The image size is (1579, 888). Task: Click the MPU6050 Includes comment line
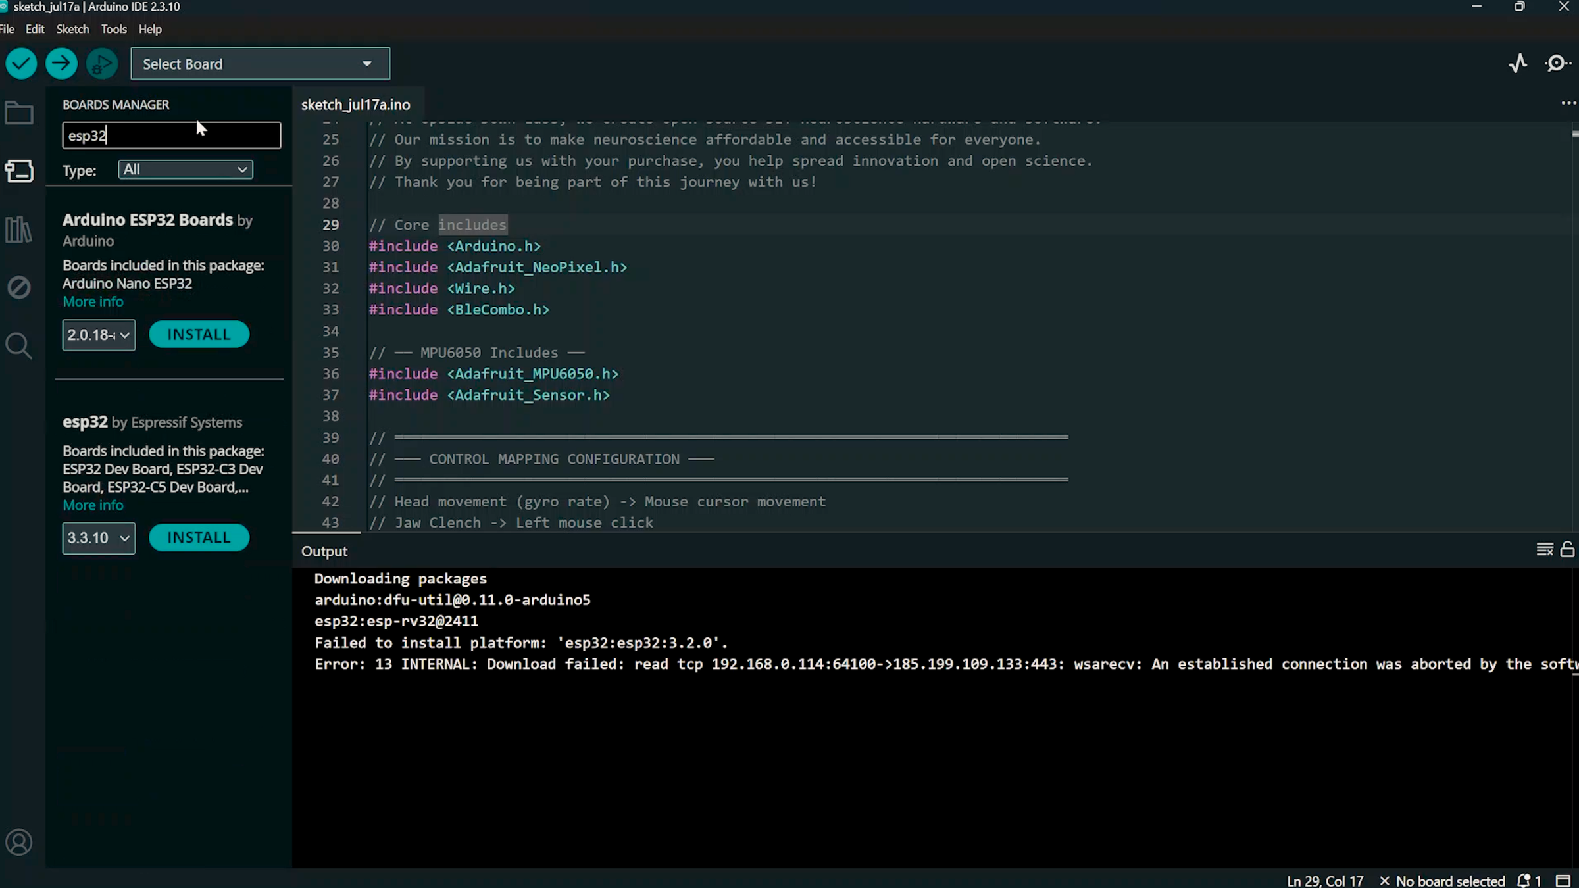(x=476, y=353)
